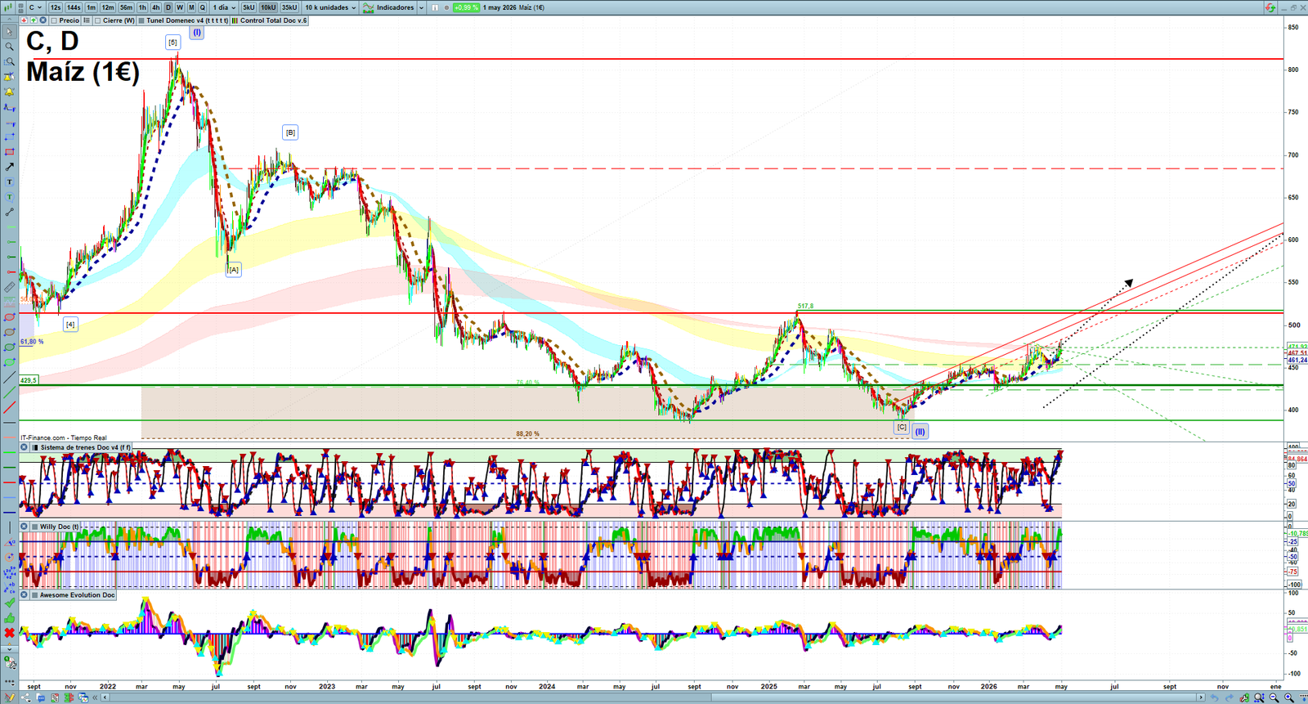1308x704 pixels.
Task: Select the 4h timeframe
Action: [x=155, y=7]
